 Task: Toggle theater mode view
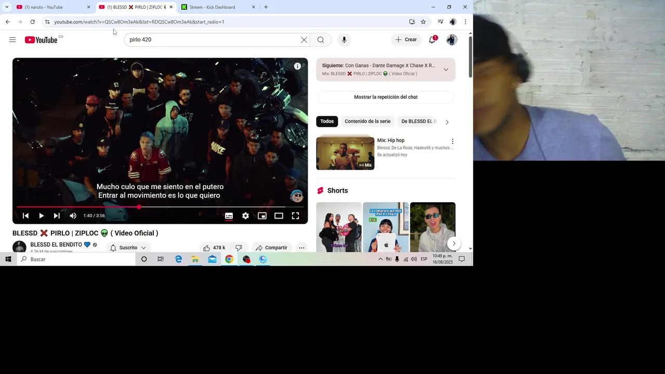pos(278,216)
